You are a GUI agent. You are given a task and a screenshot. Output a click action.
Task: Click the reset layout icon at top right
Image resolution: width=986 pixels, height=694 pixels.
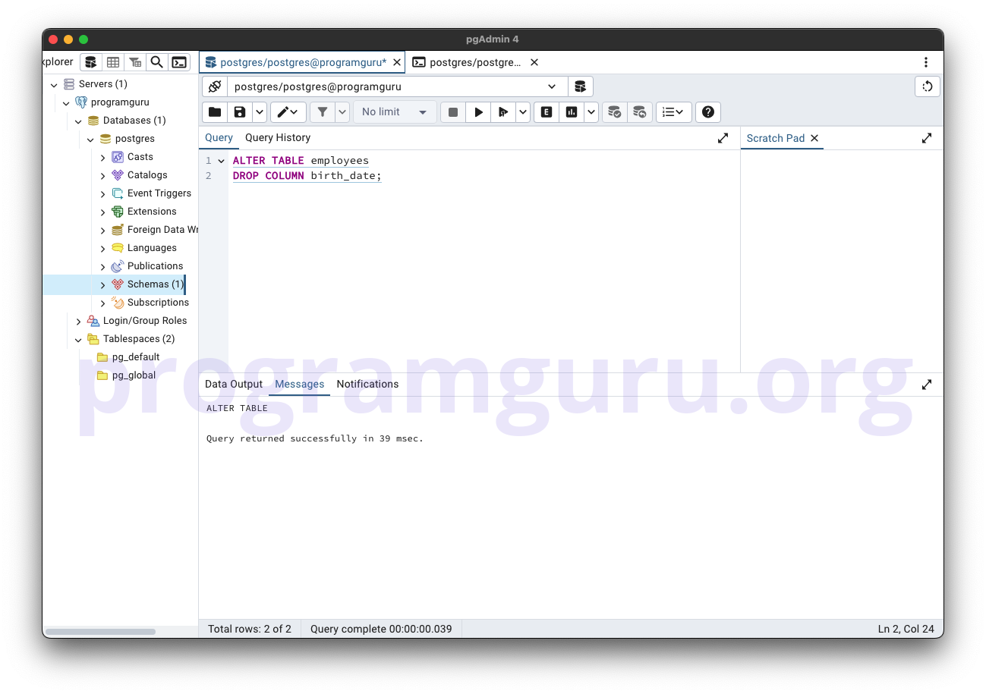(x=928, y=86)
